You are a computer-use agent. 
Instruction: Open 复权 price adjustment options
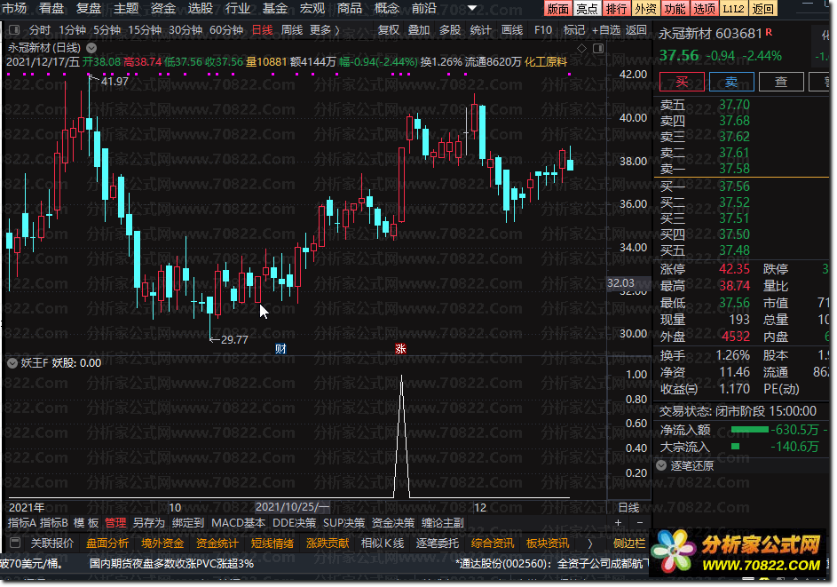[389, 30]
